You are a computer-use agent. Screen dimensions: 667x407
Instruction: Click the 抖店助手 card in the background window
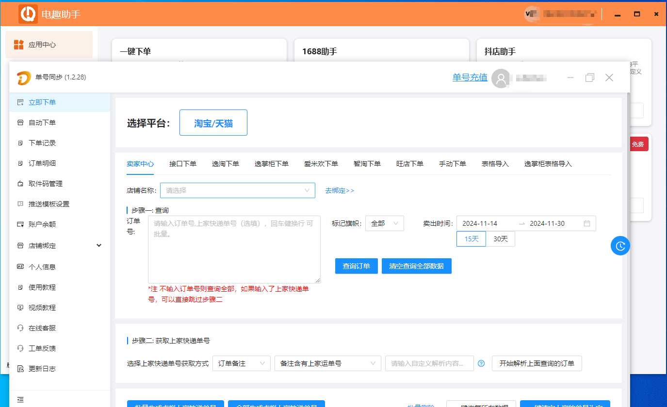click(x=564, y=51)
